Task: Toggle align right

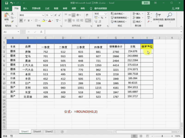Action: coord(73,20)
